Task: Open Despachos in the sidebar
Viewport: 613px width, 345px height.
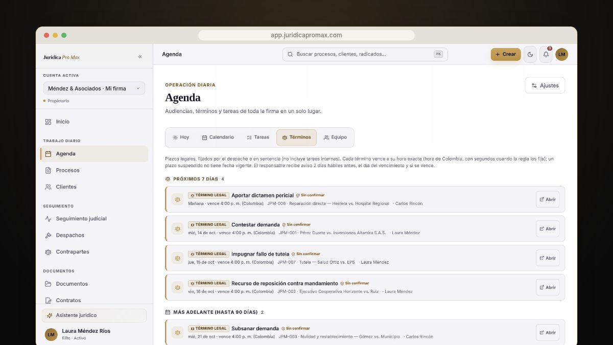Action: coord(94,235)
